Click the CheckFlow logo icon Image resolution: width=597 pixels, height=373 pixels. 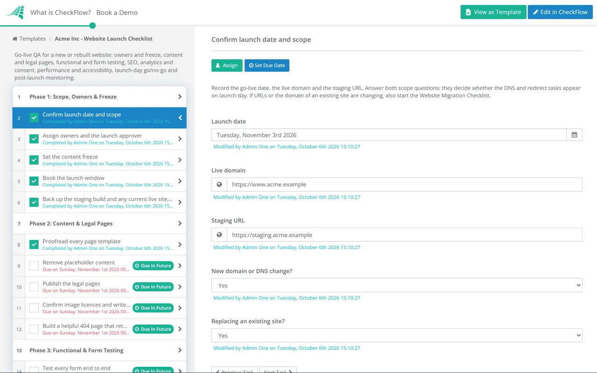pos(14,13)
